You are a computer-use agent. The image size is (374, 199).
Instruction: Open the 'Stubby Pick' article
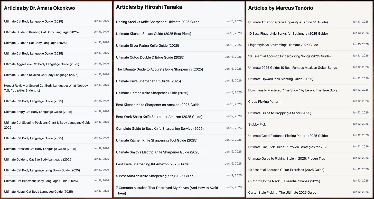click(257, 124)
